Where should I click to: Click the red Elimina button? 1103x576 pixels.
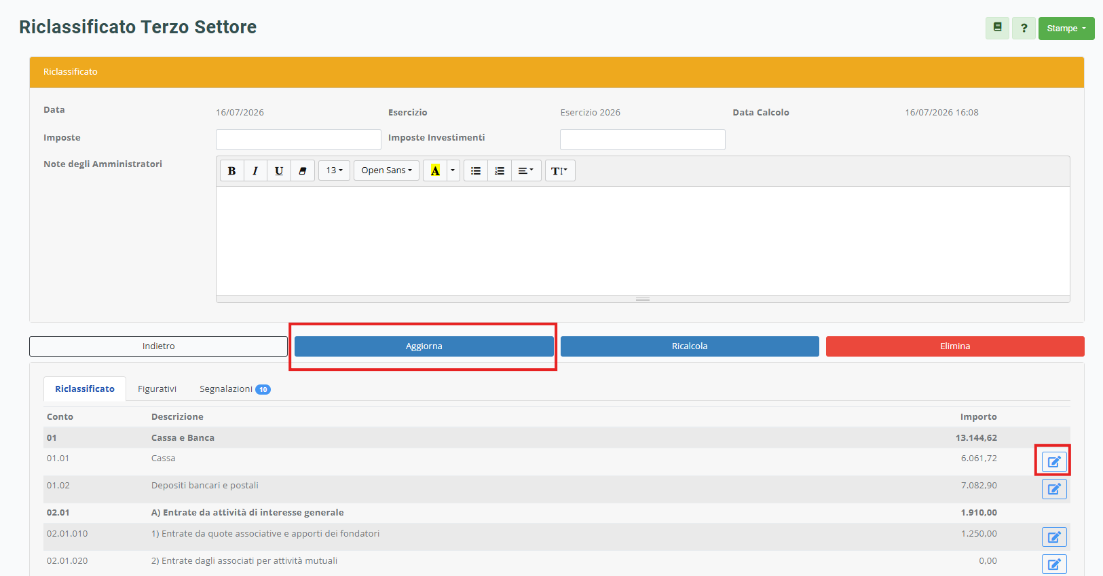955,346
